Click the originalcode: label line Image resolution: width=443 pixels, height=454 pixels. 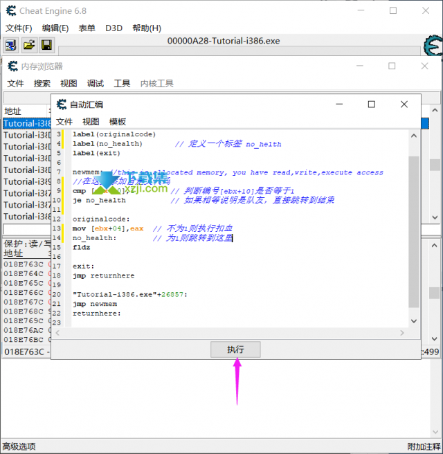tap(101, 219)
